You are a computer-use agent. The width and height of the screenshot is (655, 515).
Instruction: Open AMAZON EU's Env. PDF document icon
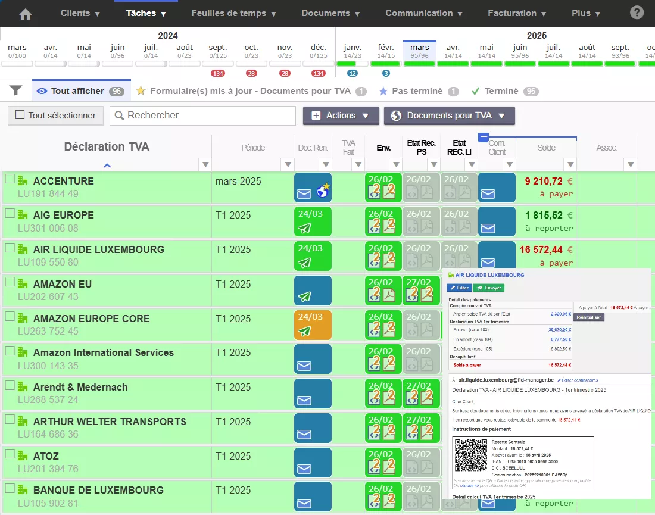389,295
